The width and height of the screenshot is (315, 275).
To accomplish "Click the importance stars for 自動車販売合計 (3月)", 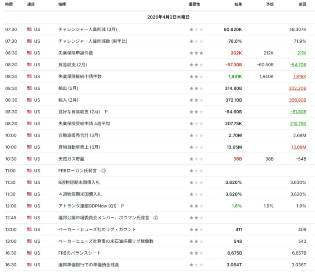I will (x=196, y=135).
